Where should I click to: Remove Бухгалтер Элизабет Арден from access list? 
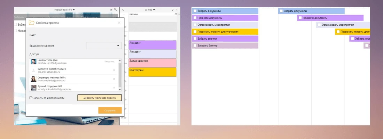(114, 70)
